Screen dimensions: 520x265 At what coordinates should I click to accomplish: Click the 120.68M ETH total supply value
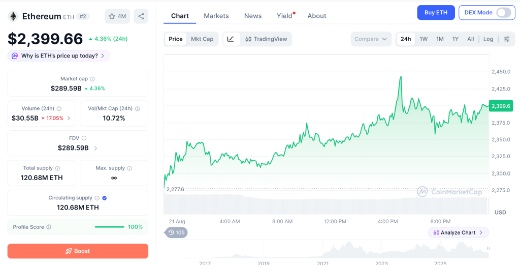click(x=42, y=178)
